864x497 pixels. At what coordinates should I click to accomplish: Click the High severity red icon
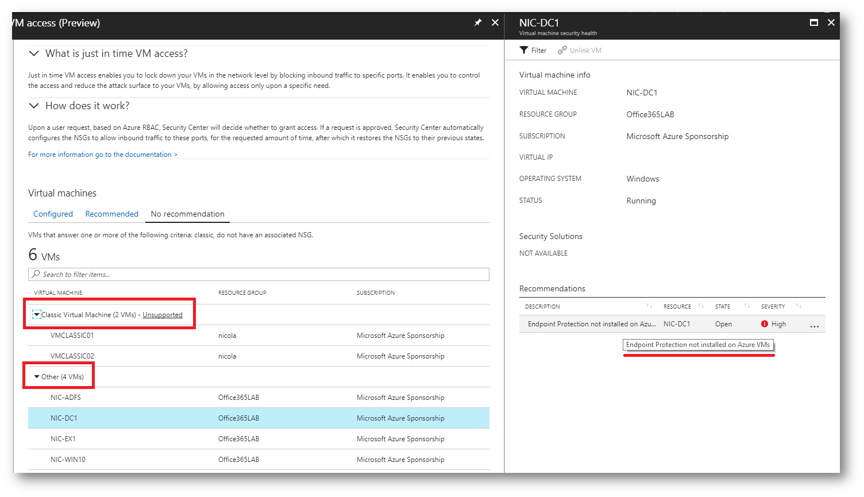(765, 324)
